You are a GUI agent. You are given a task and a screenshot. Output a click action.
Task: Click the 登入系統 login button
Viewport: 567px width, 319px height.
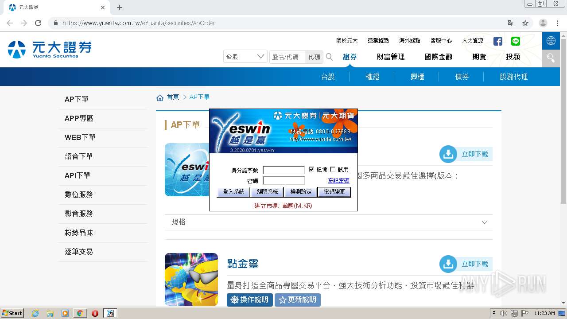tap(233, 192)
